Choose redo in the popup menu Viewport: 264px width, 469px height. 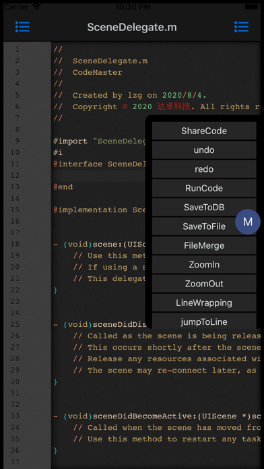point(204,169)
